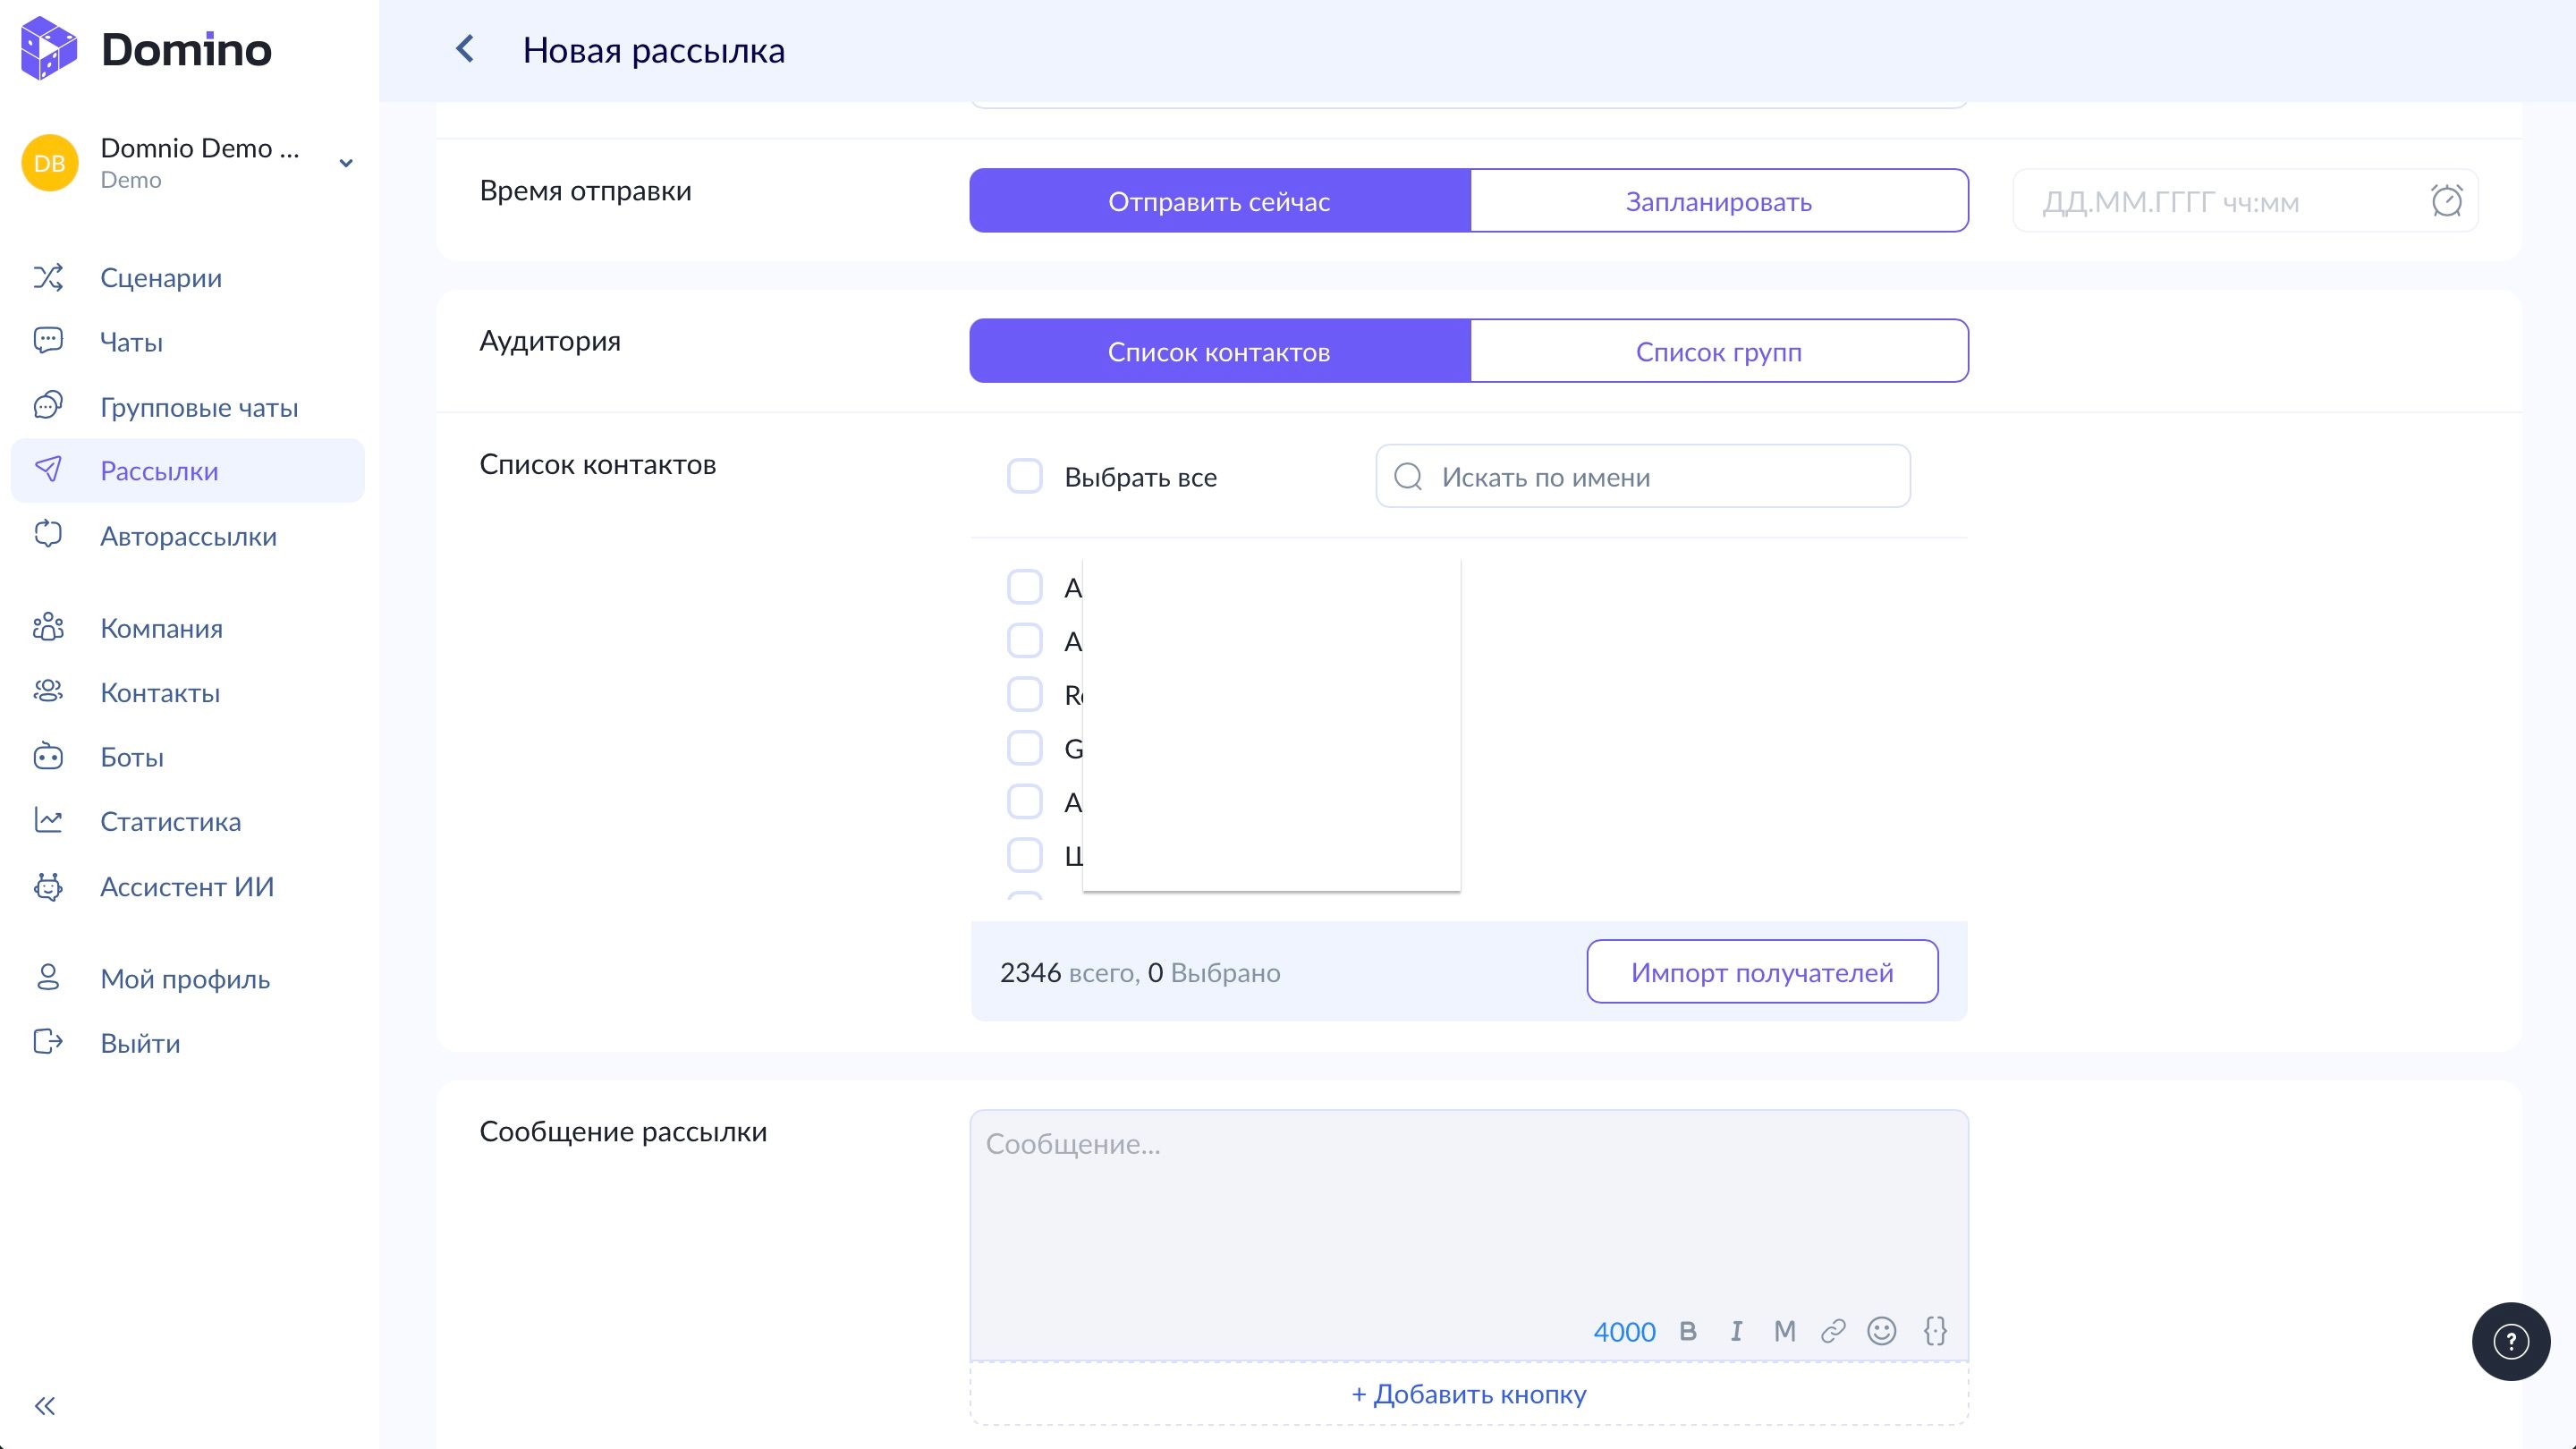
Task: Collapse the sidebar with double chevron
Action: point(45,1406)
